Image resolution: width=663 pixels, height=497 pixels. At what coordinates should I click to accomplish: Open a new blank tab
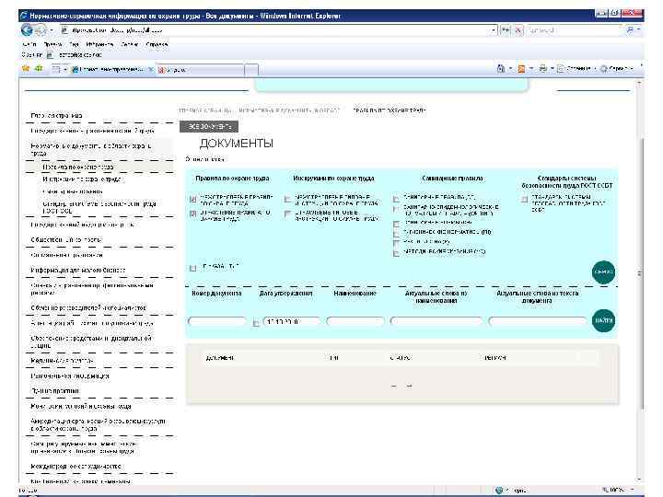click(x=251, y=70)
